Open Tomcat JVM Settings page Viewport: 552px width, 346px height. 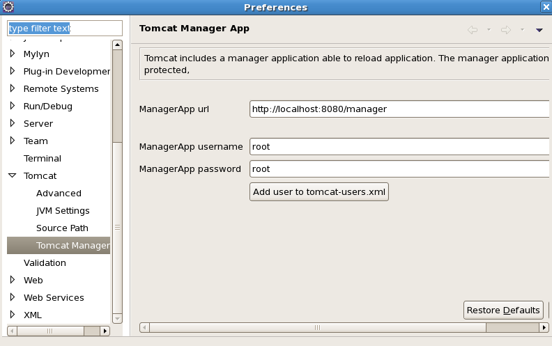point(63,211)
